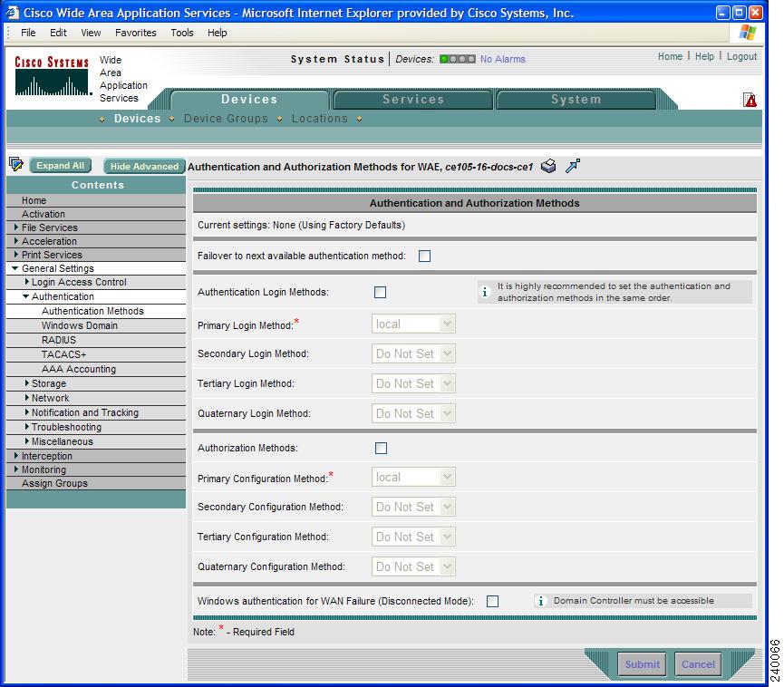Click the device status indicator lights

[x=457, y=59]
